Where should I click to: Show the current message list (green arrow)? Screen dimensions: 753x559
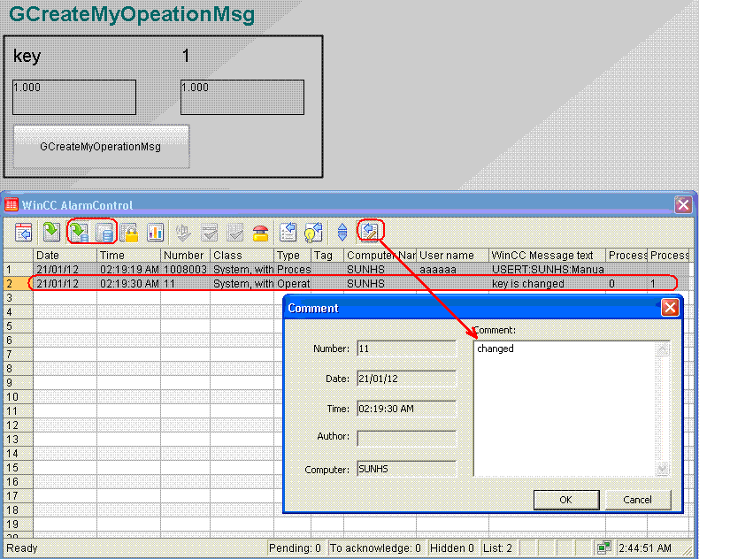(x=51, y=232)
